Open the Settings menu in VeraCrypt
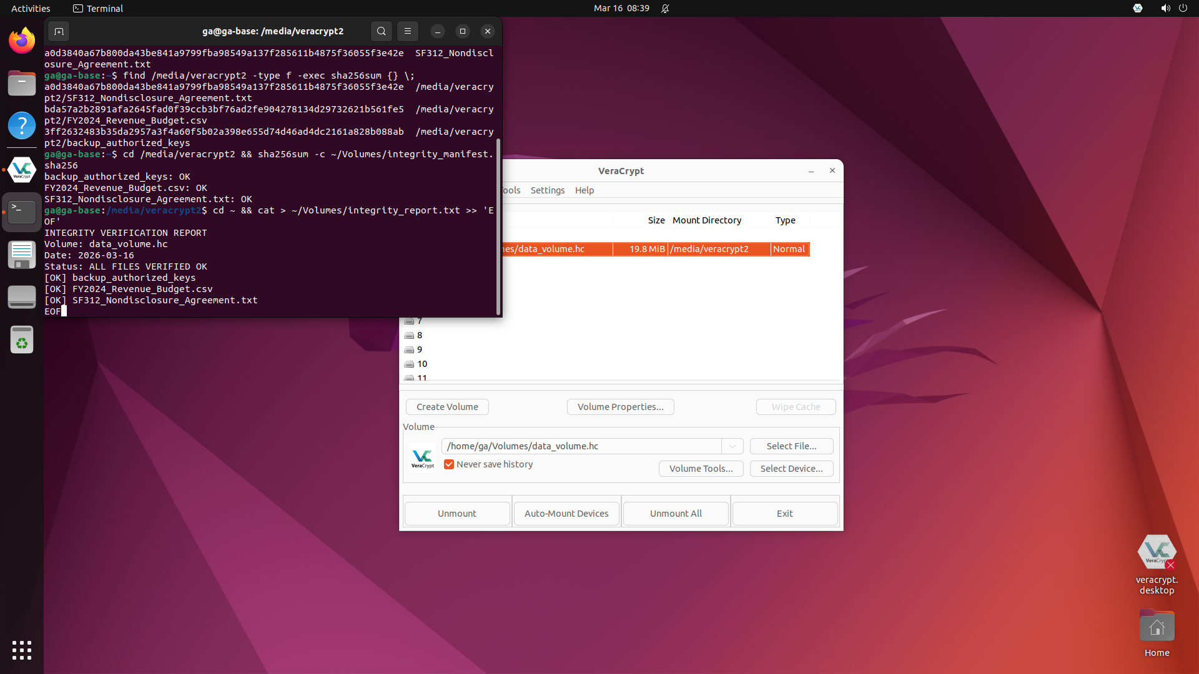The image size is (1199, 674). (547, 190)
